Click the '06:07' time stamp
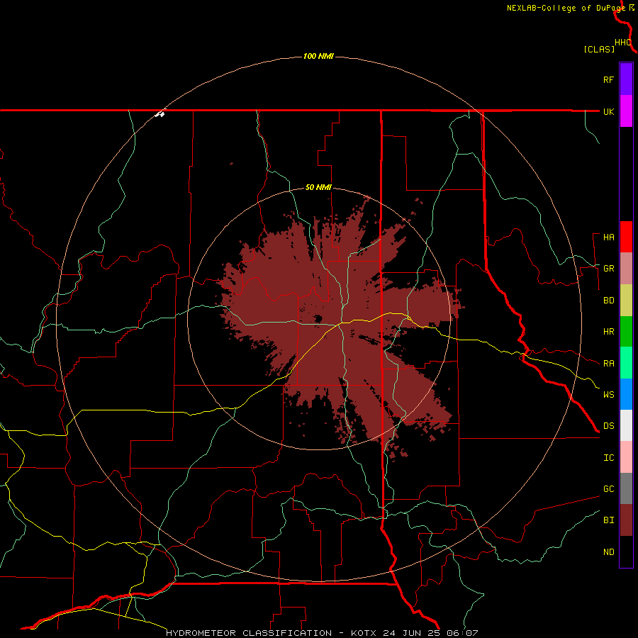Viewport: 638px width, 638px height. click(462, 633)
